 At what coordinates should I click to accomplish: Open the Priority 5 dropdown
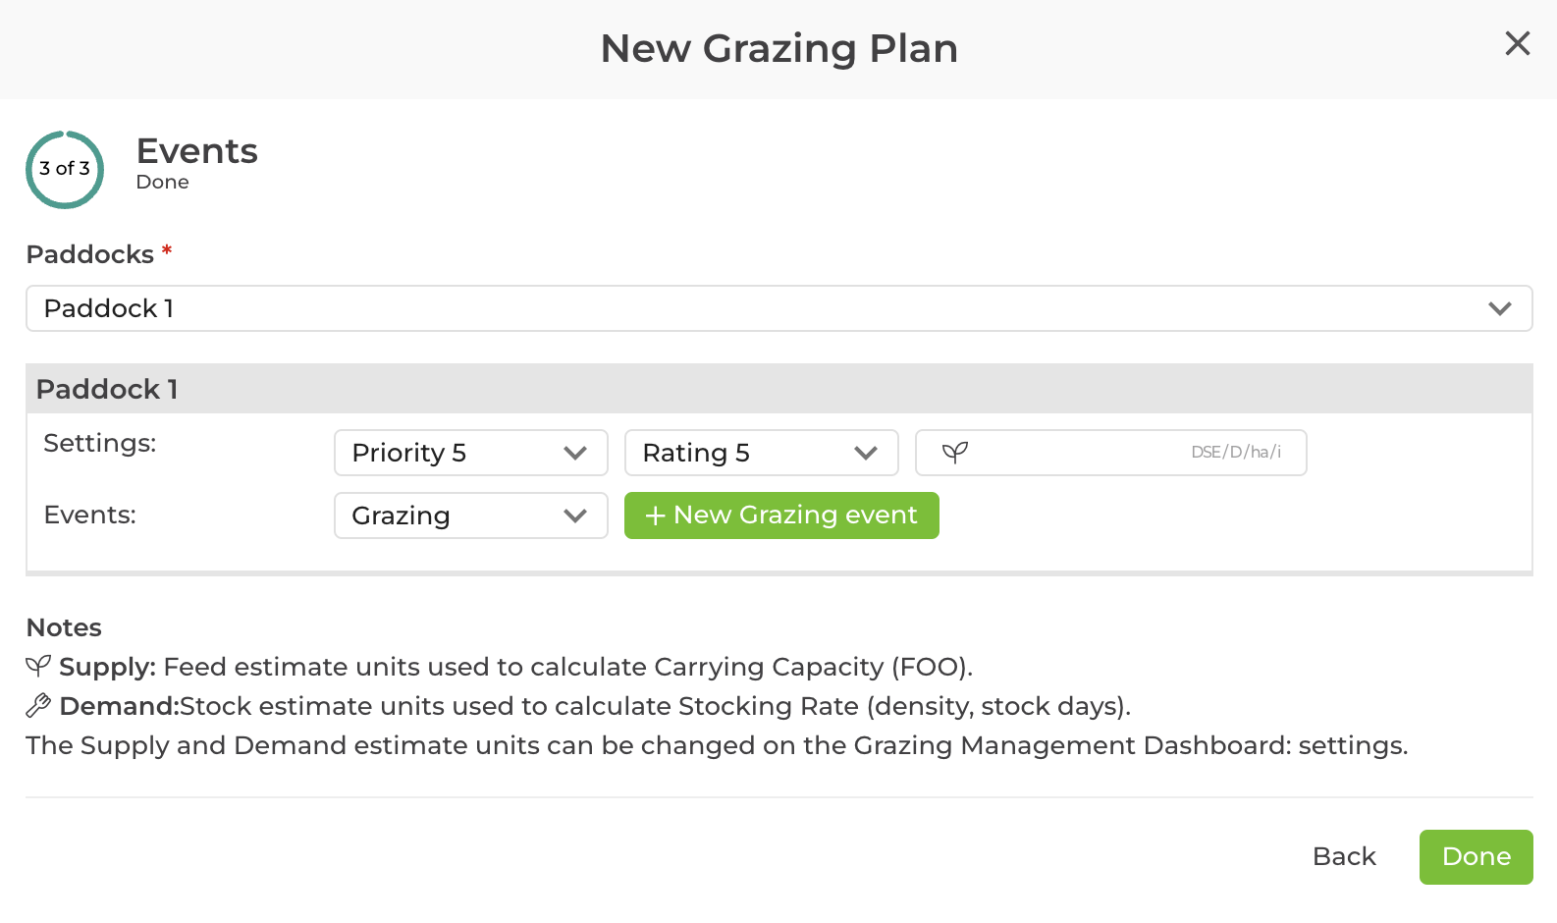coord(470,453)
